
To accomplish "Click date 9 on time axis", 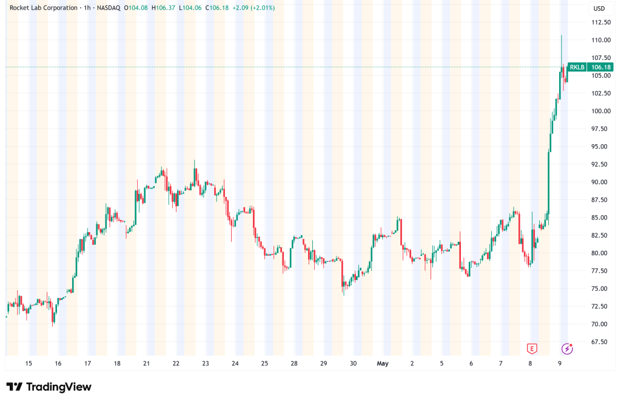I will pos(560,364).
